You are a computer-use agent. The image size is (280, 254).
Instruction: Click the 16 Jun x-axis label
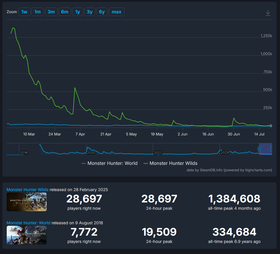pos(208,134)
